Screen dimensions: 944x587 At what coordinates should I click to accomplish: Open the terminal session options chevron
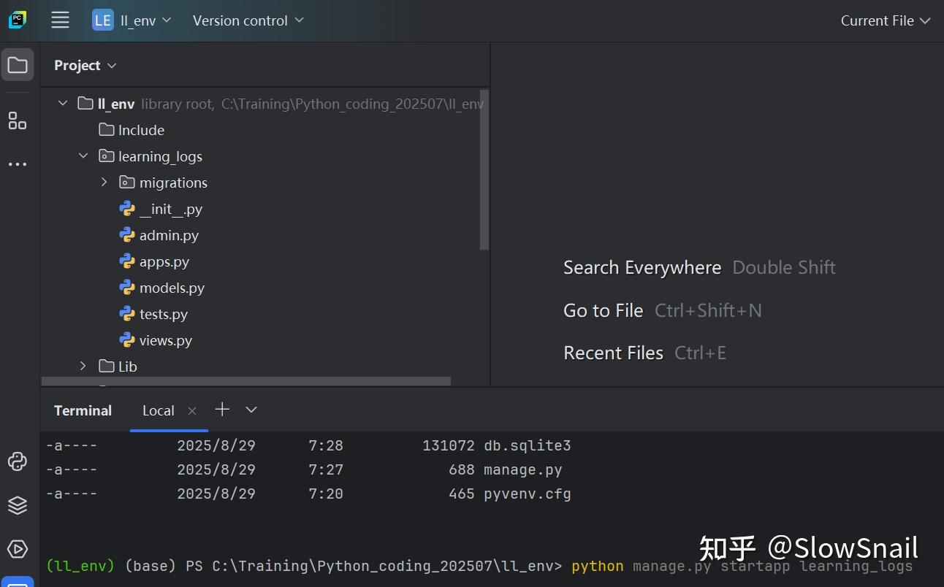(251, 410)
